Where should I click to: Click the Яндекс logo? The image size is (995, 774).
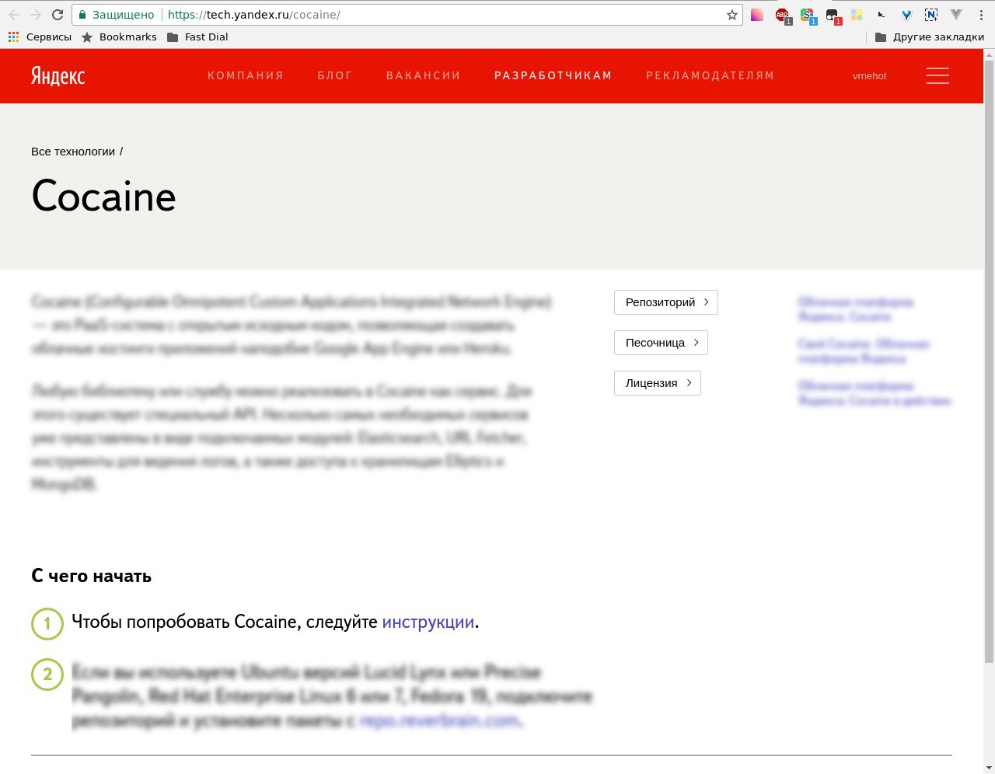(58, 75)
